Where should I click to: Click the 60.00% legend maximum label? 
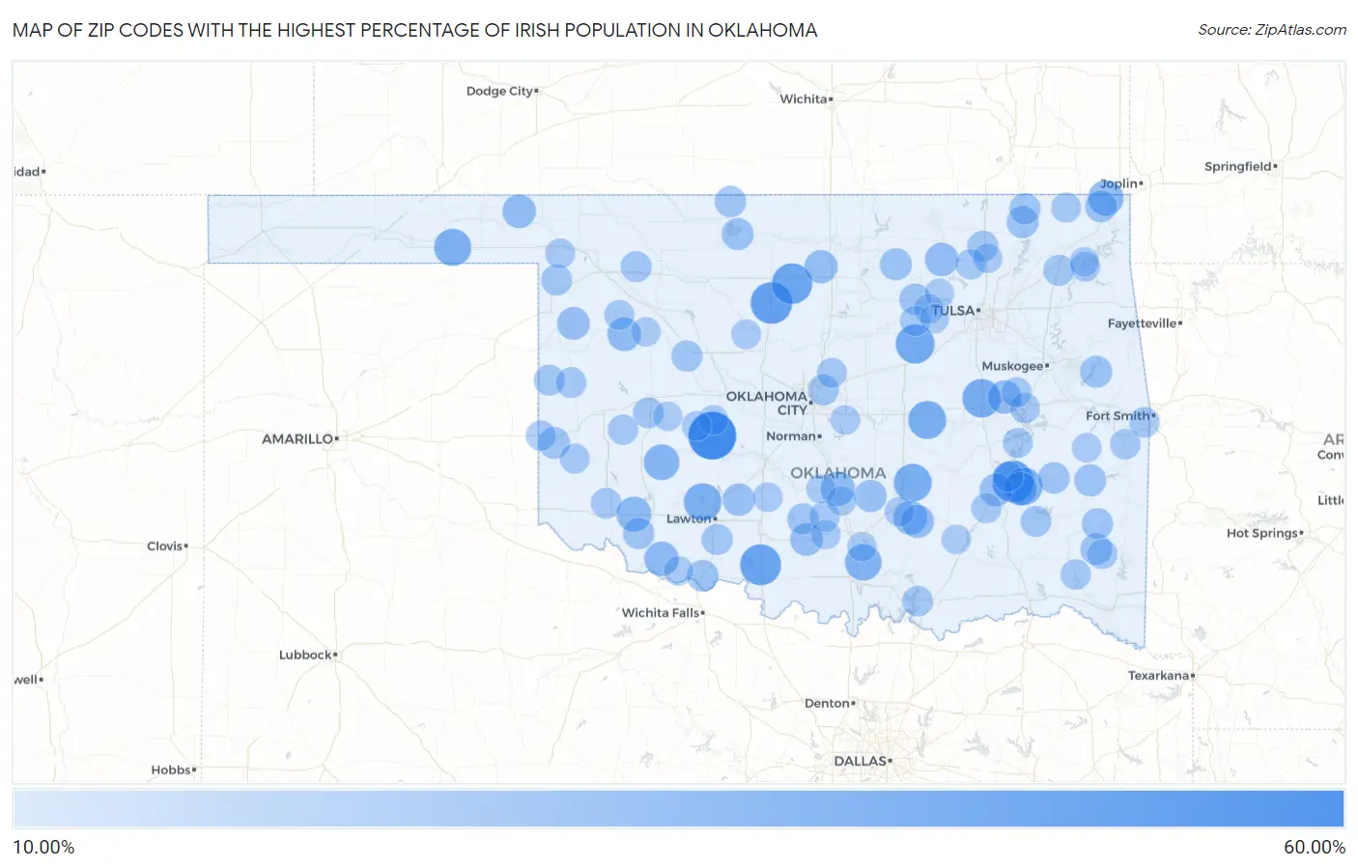pos(1315,847)
